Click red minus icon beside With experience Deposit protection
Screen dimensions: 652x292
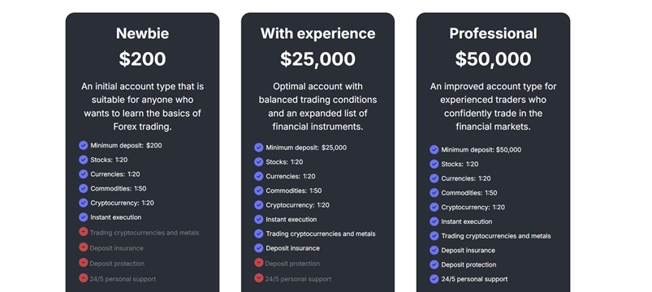click(x=259, y=263)
